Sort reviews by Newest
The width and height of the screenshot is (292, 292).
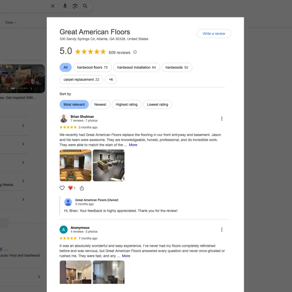click(100, 104)
